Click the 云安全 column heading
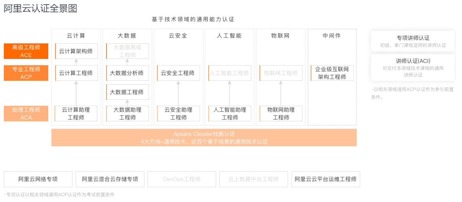Image resolution: width=462 pixels, height=202 pixels. (x=178, y=36)
